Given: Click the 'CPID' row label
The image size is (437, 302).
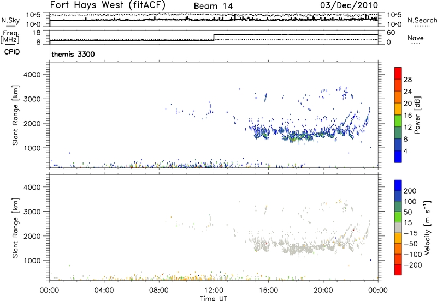Looking at the screenshot, I should point(12,52).
